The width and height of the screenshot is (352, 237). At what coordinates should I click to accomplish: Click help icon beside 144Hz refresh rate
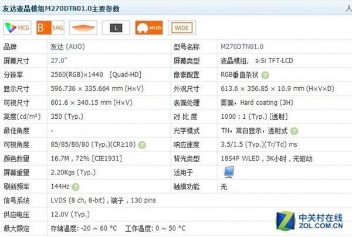(x=76, y=187)
